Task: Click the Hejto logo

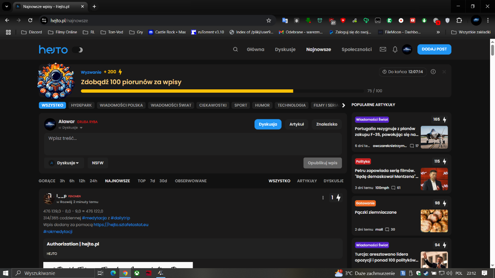Action: [53, 49]
